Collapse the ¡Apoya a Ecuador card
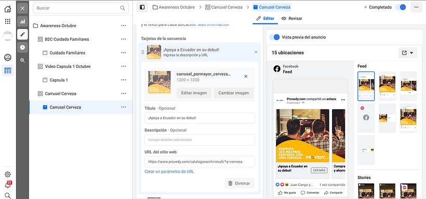Image resolution: width=426 pixels, height=199 pixels. pyautogui.click(x=256, y=52)
